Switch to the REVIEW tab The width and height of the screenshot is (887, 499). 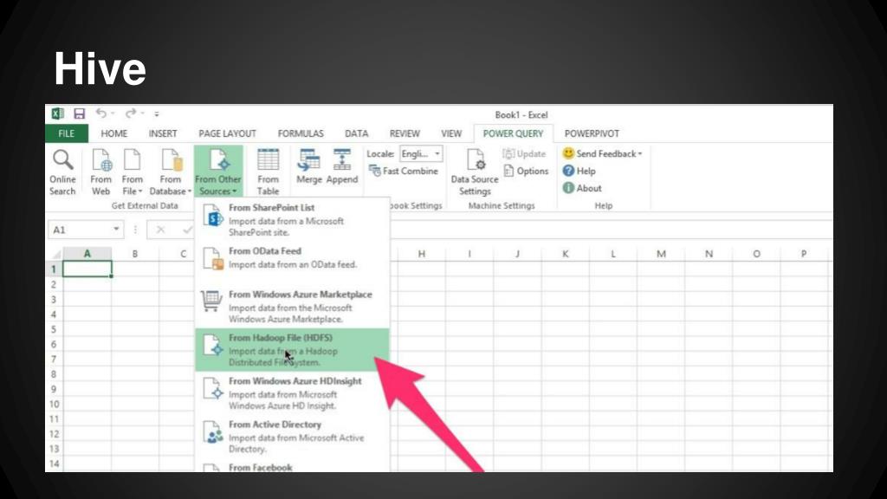pyautogui.click(x=405, y=133)
